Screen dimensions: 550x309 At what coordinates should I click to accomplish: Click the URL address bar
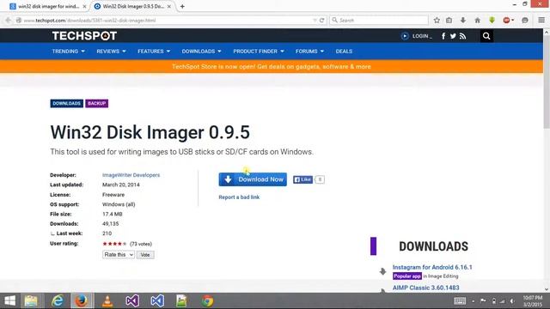point(168,21)
